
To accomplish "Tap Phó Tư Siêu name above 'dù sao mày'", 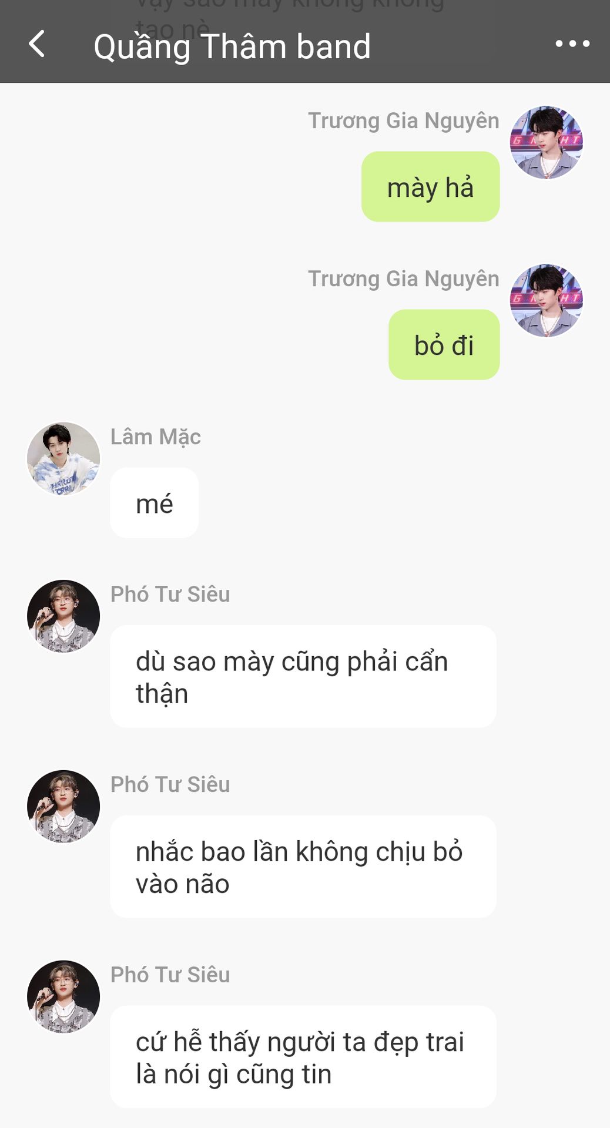I will [170, 595].
